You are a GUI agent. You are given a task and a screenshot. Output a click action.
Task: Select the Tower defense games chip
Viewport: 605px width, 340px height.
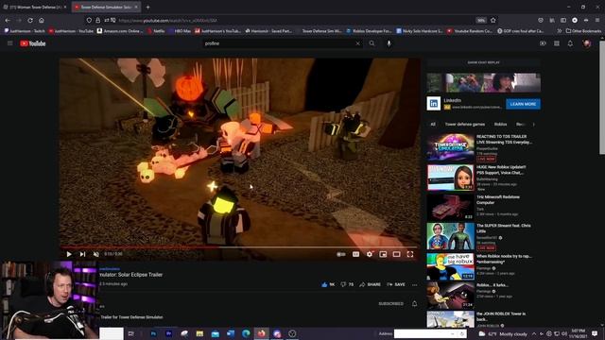point(464,124)
